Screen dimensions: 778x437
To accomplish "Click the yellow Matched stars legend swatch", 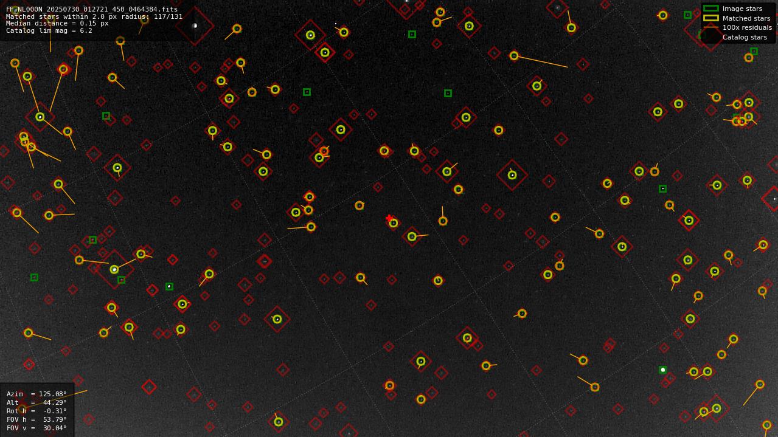I will (710, 18).
